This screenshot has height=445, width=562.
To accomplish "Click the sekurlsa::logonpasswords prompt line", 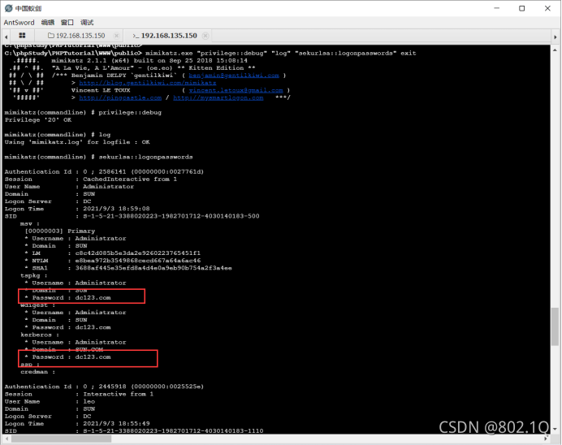I will (x=98, y=157).
